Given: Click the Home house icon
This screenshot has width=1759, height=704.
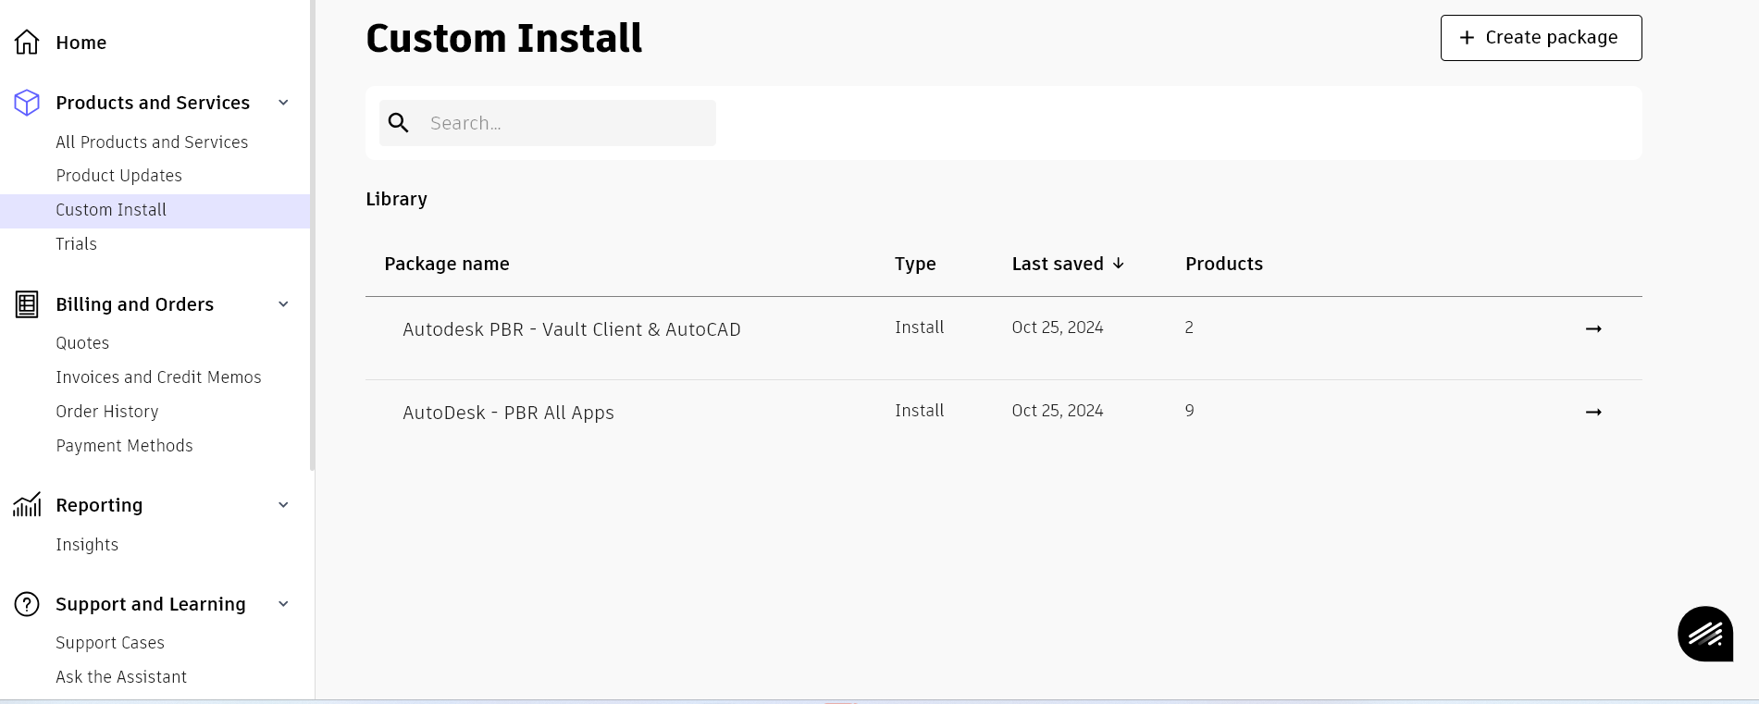Looking at the screenshot, I should [x=27, y=43].
